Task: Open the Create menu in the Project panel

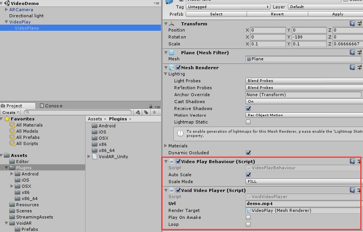Action: [10, 112]
